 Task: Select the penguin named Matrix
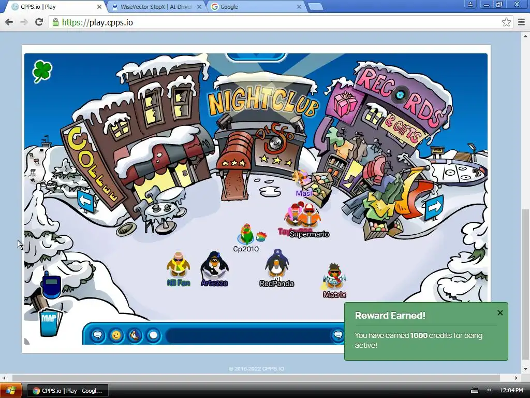334,277
